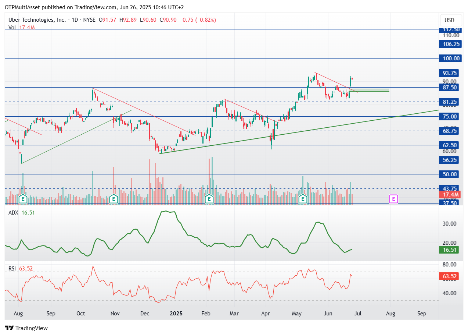Click the purple upcoming earnings E marker
This screenshot has height=336, width=468.
point(393,199)
